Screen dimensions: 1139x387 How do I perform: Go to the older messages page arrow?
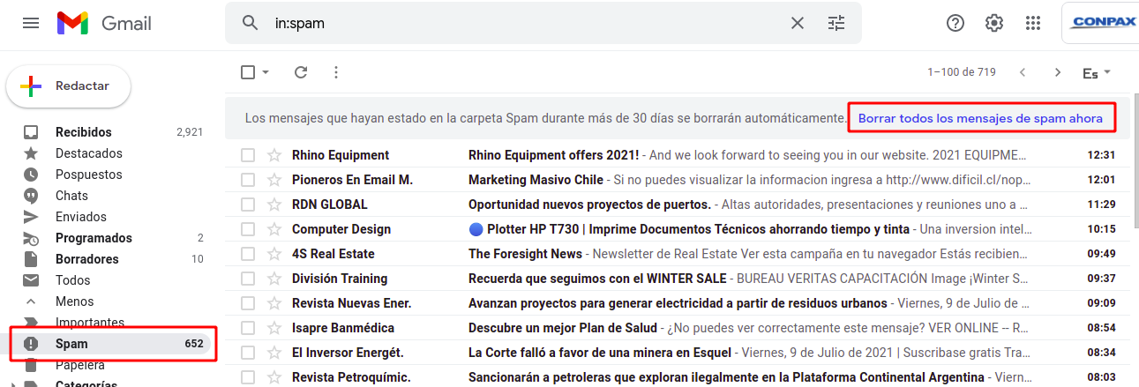[x=1058, y=72]
